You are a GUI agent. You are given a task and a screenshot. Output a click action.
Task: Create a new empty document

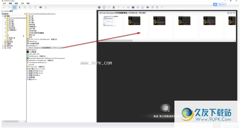pyautogui.click(x=104, y=7)
